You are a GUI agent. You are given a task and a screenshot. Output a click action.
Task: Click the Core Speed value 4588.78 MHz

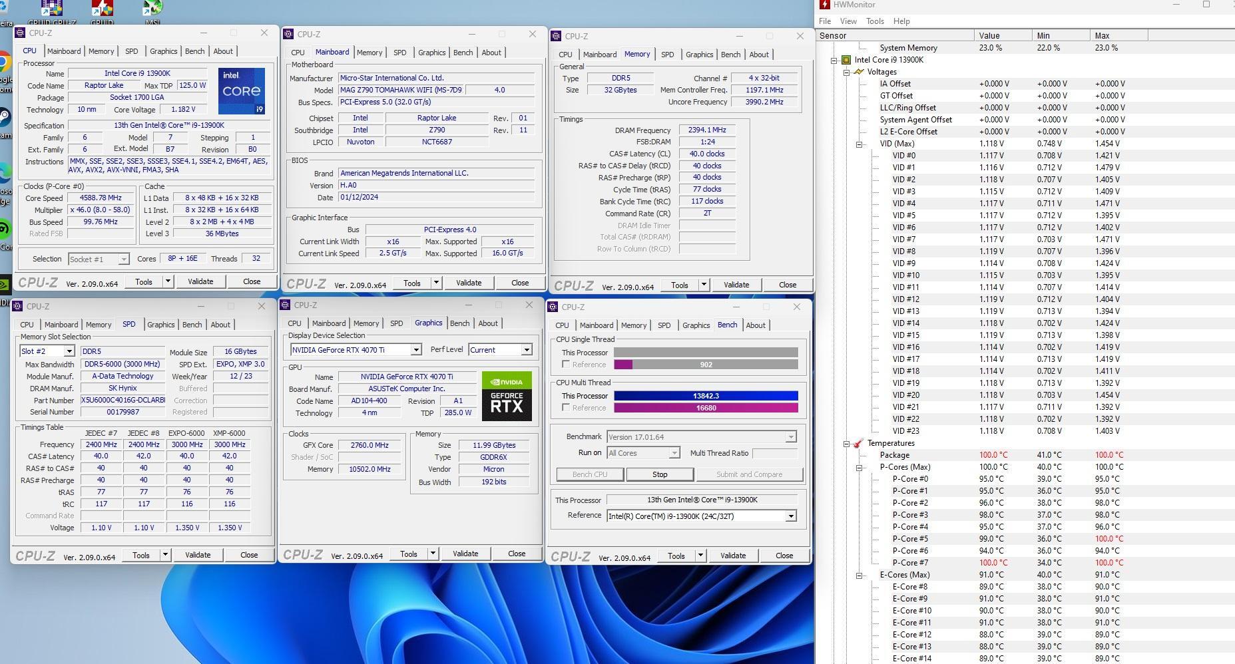coord(101,198)
